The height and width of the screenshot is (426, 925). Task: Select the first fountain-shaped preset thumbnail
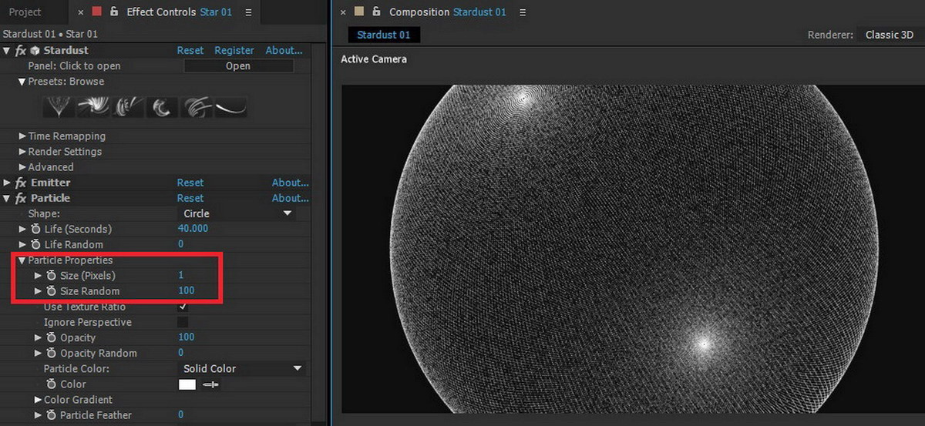pyautogui.click(x=59, y=106)
